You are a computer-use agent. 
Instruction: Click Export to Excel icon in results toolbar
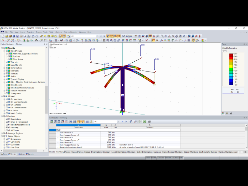(145, 122)
